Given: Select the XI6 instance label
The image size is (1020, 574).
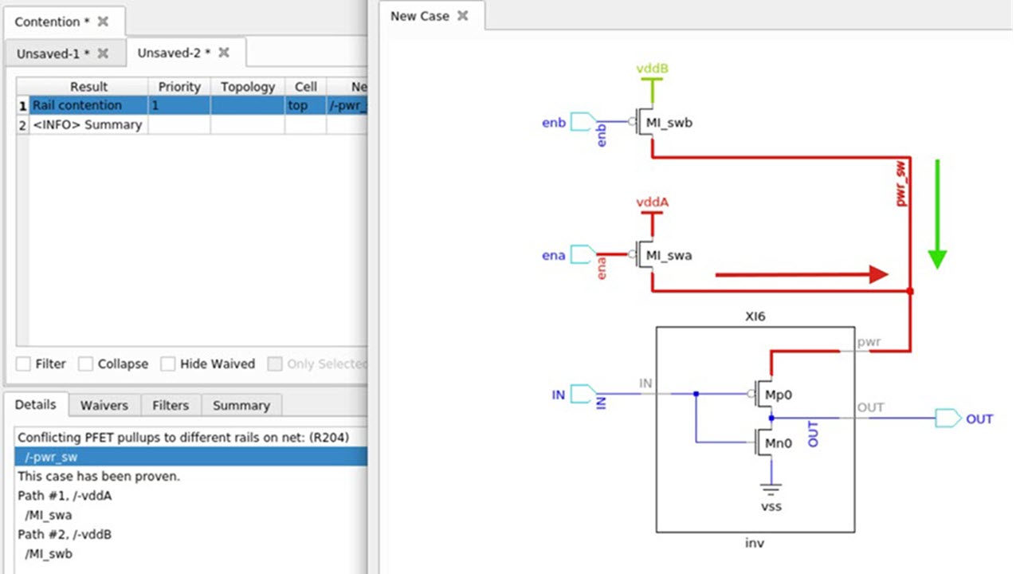Looking at the screenshot, I should (755, 316).
